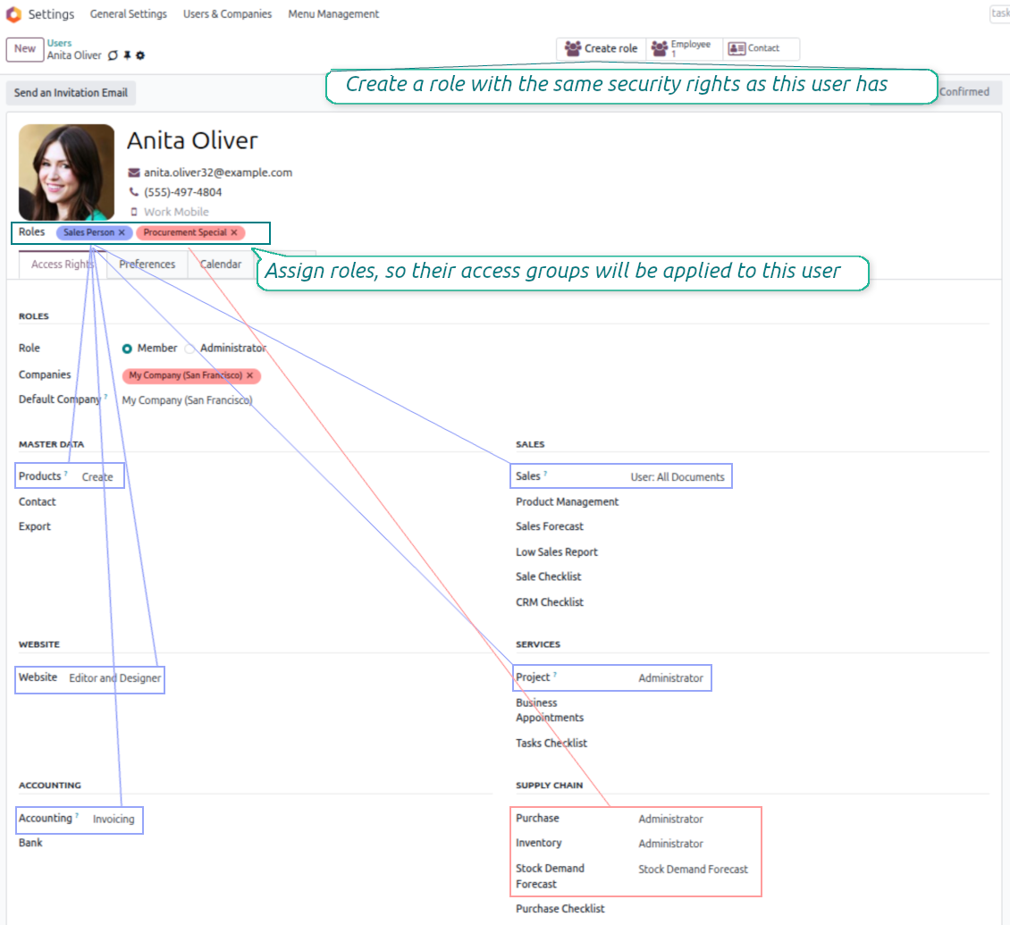Select the Member role radio button
The height and width of the screenshot is (925, 1010).
coord(128,349)
